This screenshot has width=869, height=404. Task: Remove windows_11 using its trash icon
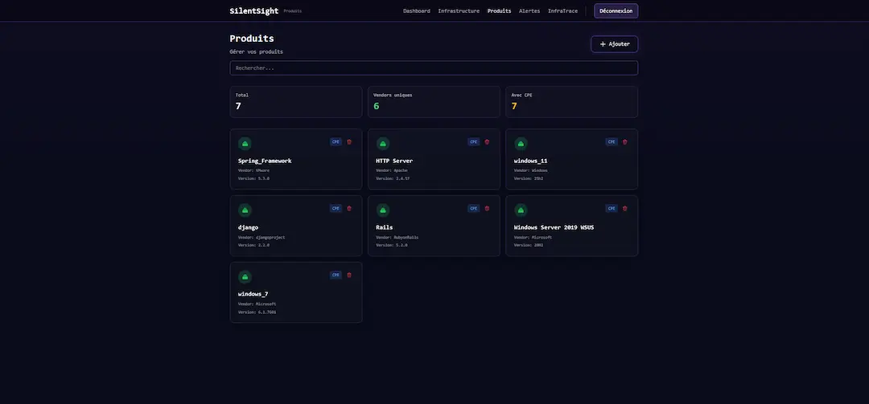pyautogui.click(x=624, y=141)
